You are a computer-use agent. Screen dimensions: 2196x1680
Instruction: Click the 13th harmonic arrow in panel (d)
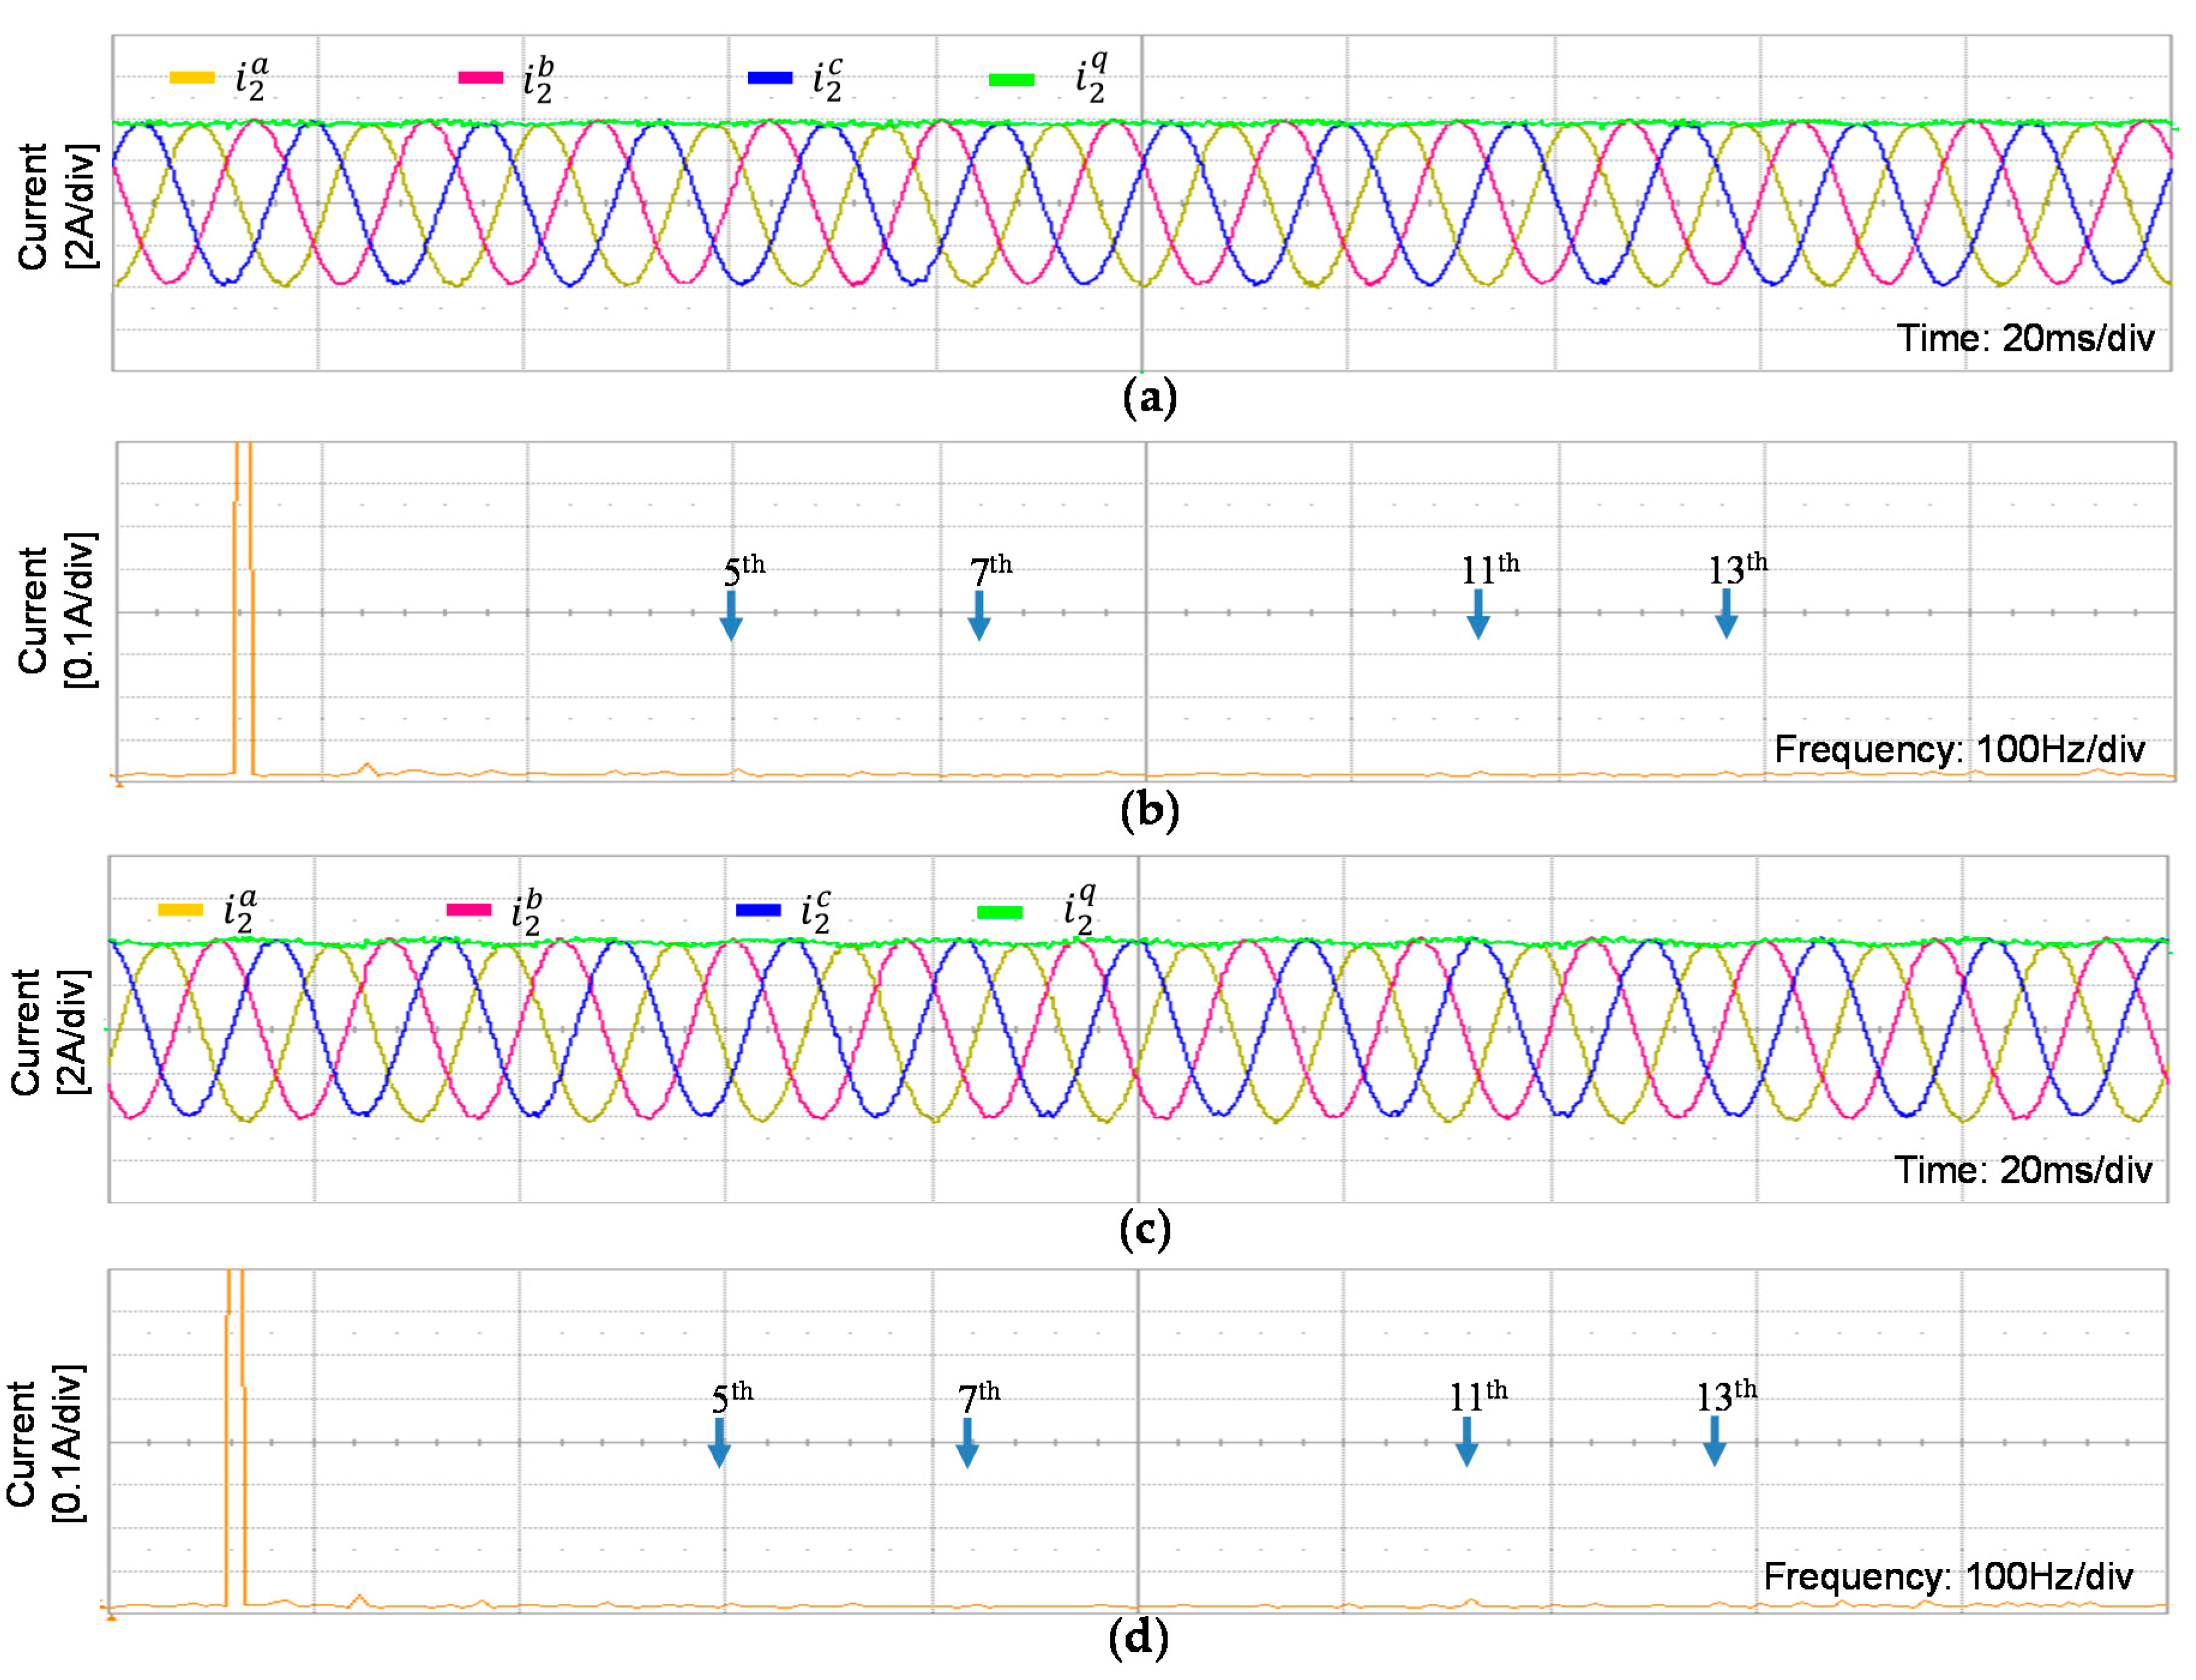pos(1714,1442)
